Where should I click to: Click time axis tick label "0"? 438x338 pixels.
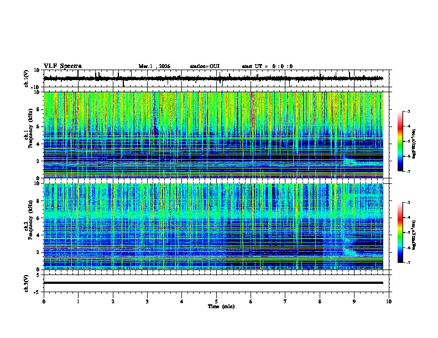pyautogui.click(x=44, y=302)
